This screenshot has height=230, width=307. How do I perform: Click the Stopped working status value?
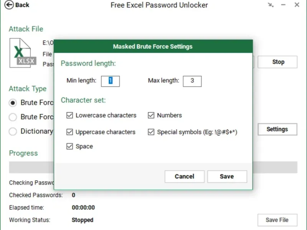[x=83, y=220]
